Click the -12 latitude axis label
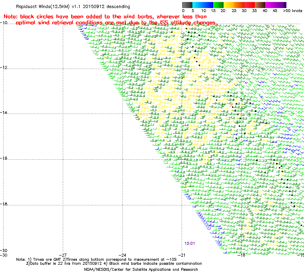304x276 pixels. tap(4, 67)
